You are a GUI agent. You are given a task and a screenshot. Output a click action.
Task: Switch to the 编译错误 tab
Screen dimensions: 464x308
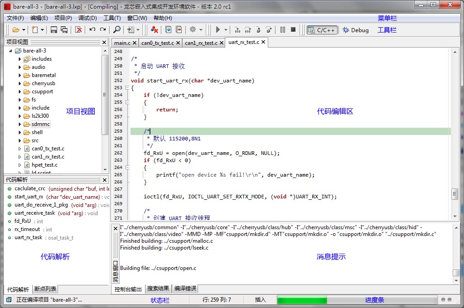pos(185,289)
